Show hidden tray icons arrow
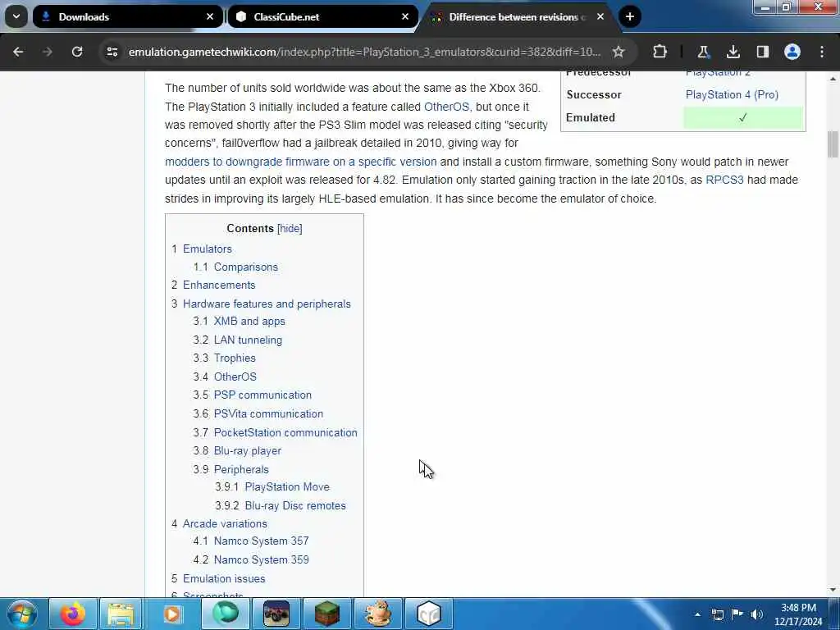 pos(697,614)
